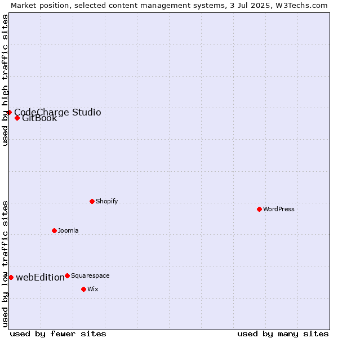
Task: Click the WordPress red data point
Action: pyautogui.click(x=259, y=209)
